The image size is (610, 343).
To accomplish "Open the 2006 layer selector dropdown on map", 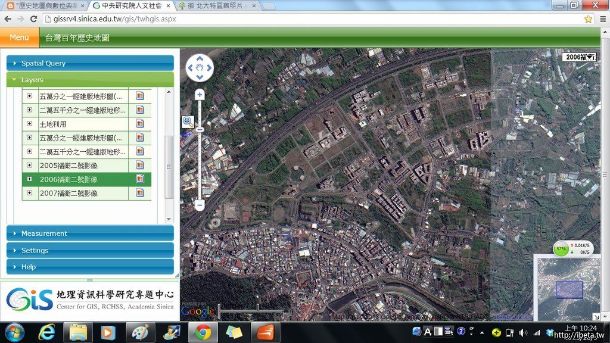I will point(580,57).
